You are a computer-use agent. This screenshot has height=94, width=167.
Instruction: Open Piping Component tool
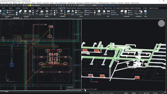[42, 12]
